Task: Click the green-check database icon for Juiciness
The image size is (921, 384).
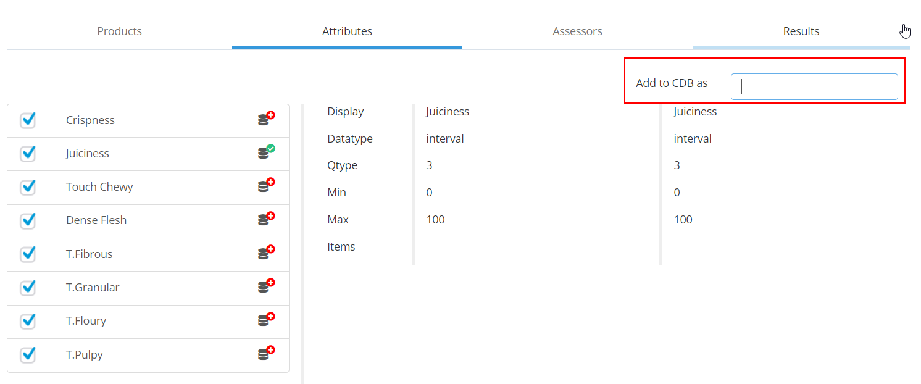Action: coord(265,152)
